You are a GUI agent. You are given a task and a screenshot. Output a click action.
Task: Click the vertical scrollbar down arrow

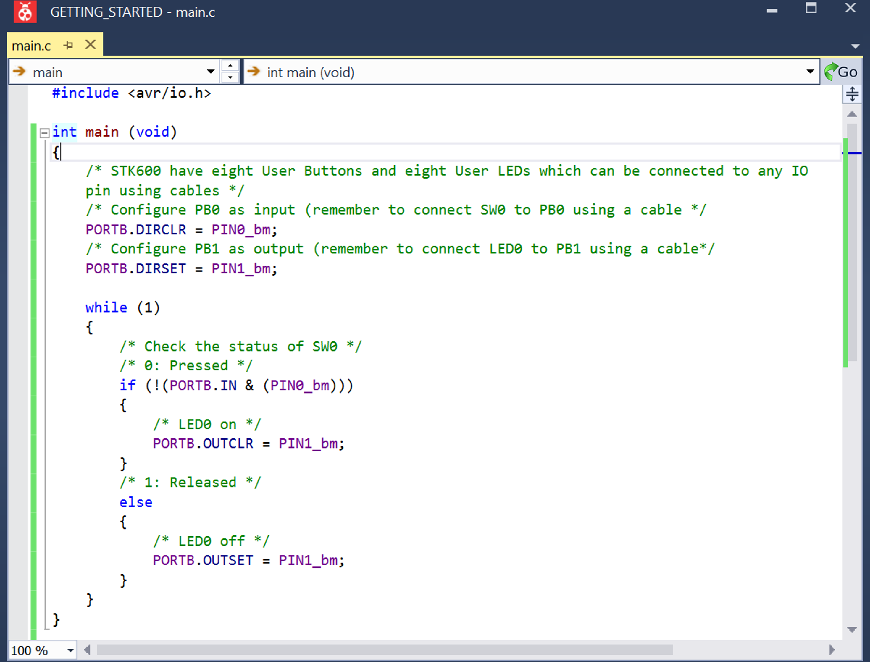point(852,630)
